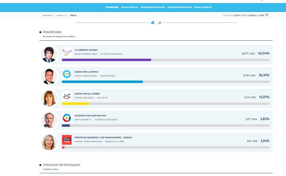Click the LUIS PETRI candidate name
This screenshot has width=286, height=176.
pyautogui.click(x=102, y=98)
